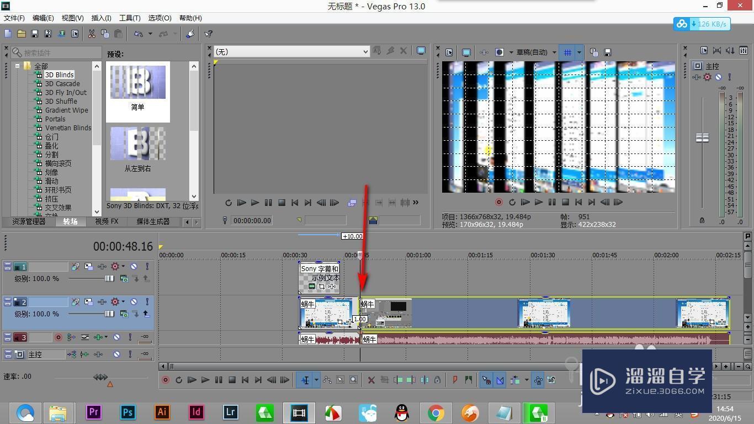754x424 pixels.
Task: Click the 速率 playback rate slider handle
Action: 100,377
